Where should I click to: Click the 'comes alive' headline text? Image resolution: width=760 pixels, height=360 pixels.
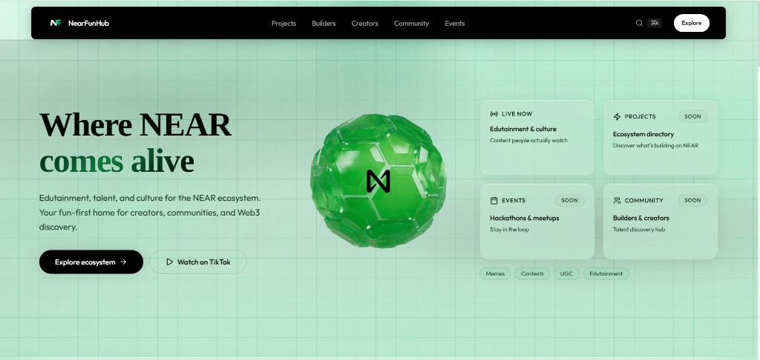click(x=117, y=161)
